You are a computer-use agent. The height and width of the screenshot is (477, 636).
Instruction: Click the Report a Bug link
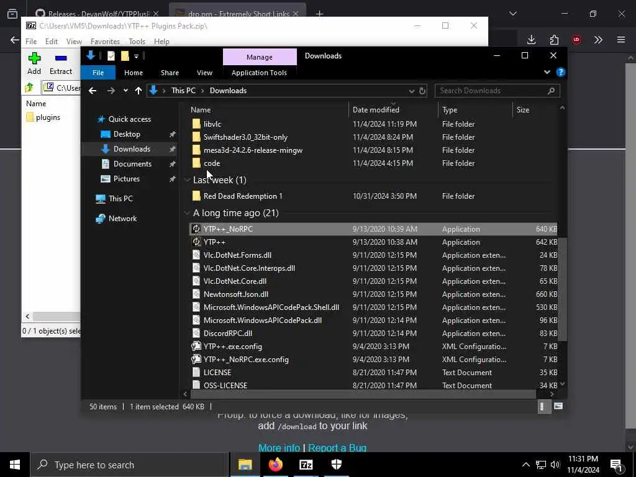tap(337, 447)
